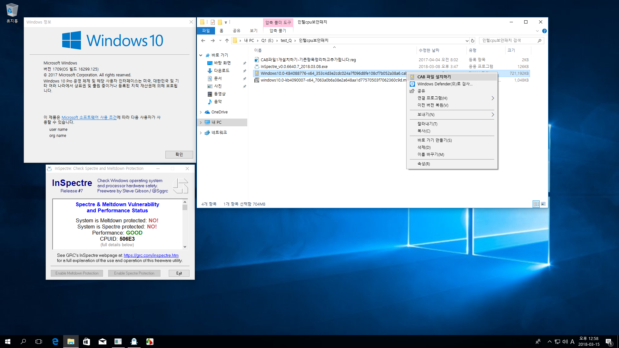Select 복사 in context menu
This screenshot has width=619, height=348.
[452, 131]
